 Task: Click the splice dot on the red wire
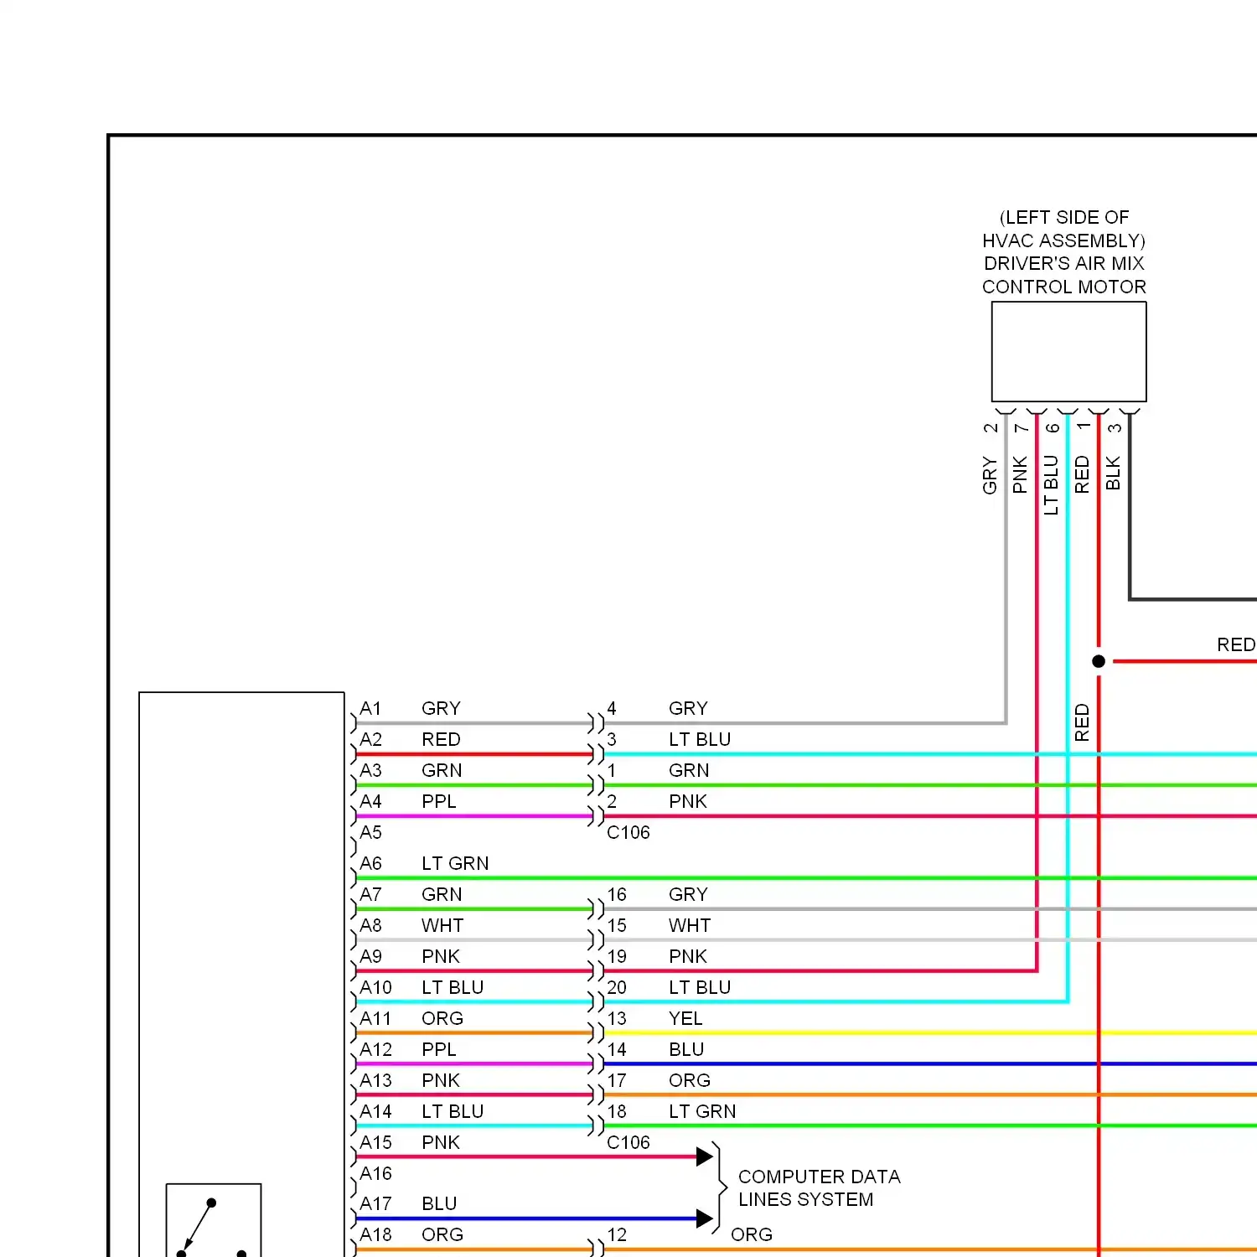point(1099,661)
